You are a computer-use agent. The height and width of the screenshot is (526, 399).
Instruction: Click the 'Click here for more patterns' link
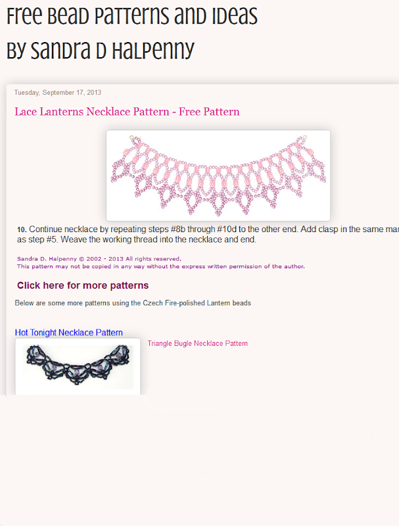coord(83,285)
